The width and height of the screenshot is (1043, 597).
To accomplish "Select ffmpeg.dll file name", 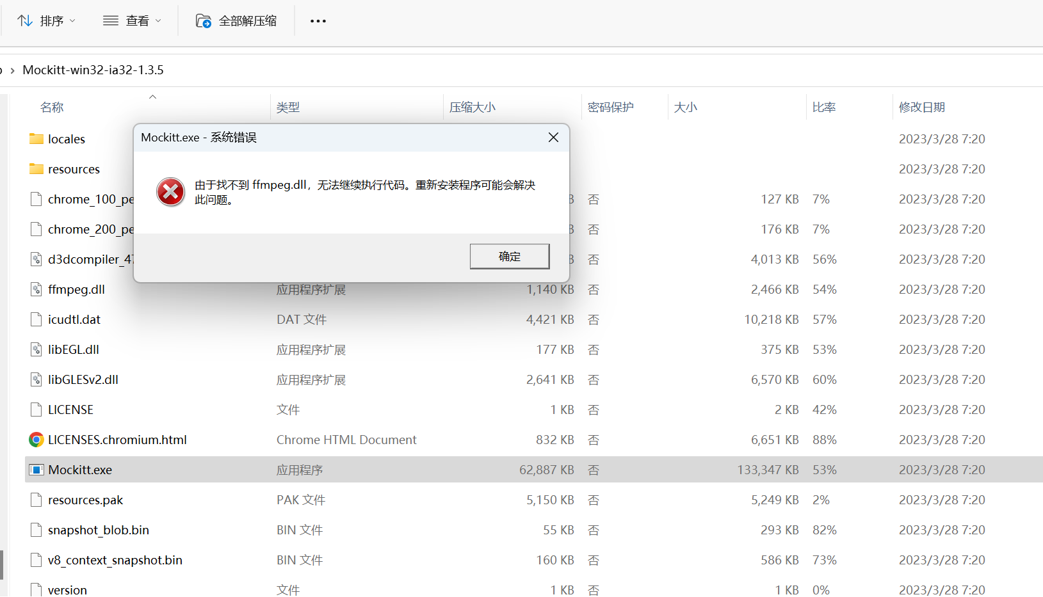I will (x=76, y=289).
